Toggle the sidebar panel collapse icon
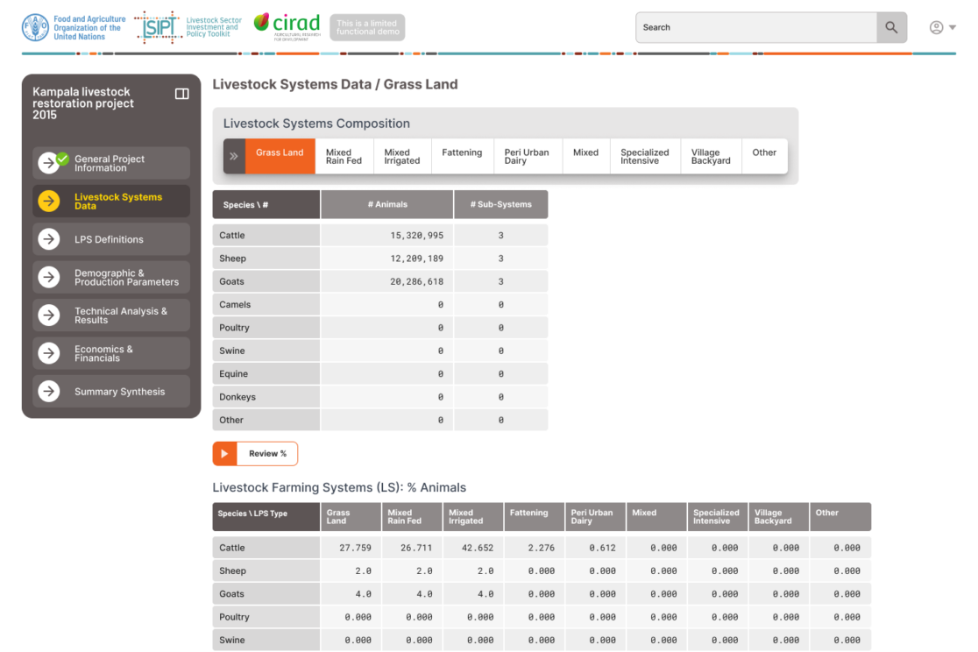 tap(182, 94)
